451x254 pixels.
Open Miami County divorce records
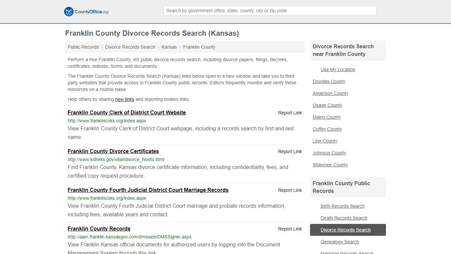(x=327, y=117)
